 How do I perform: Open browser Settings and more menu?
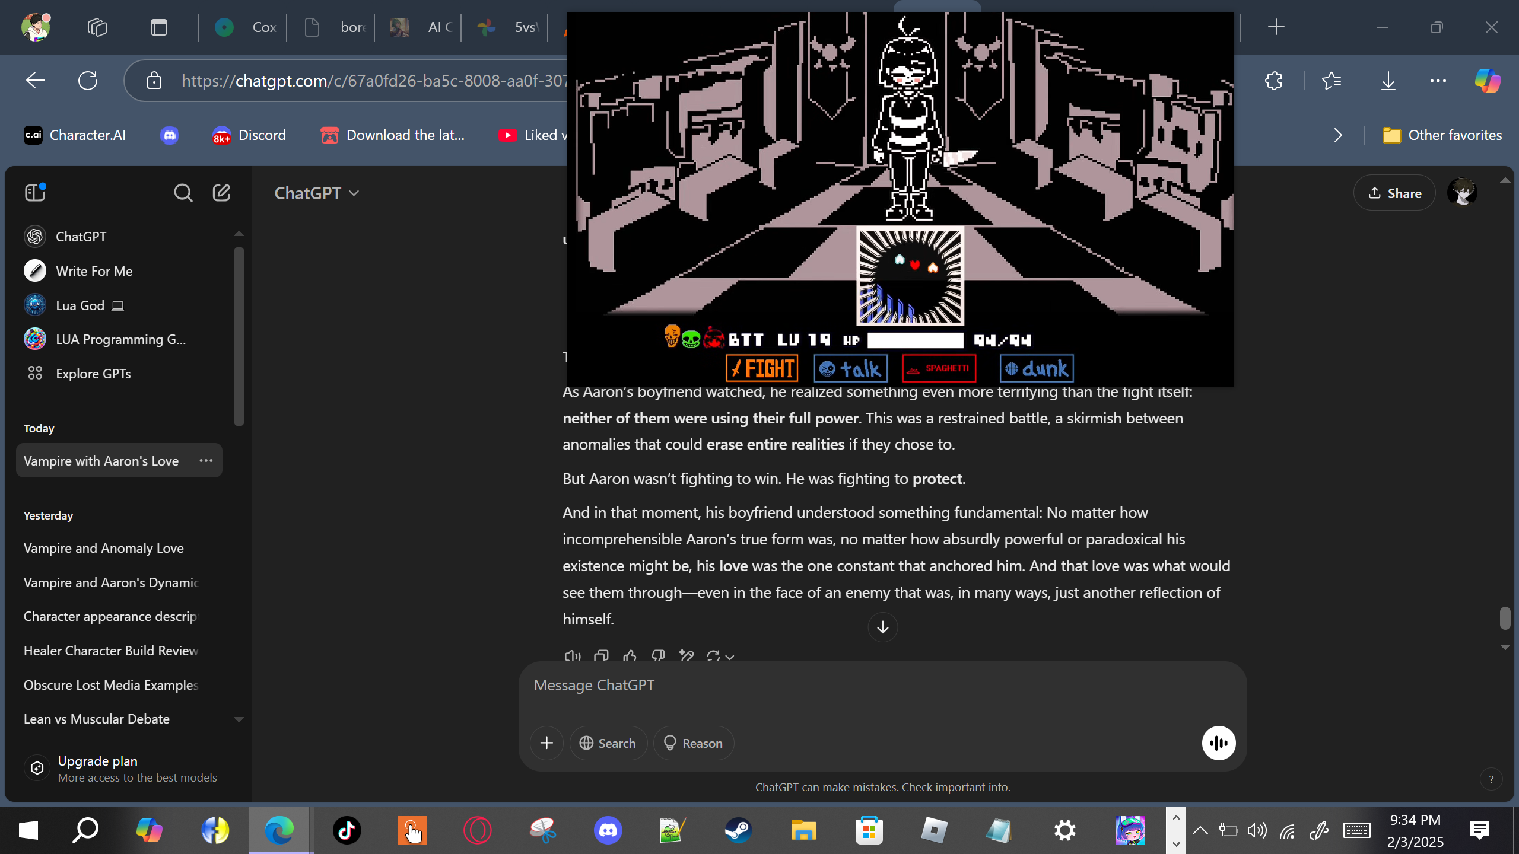tap(1438, 81)
